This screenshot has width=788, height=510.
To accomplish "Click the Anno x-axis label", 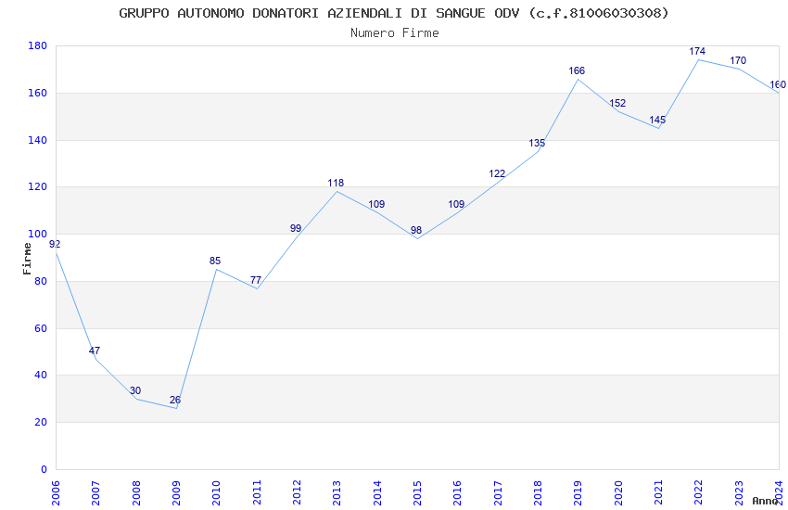I will tap(765, 501).
